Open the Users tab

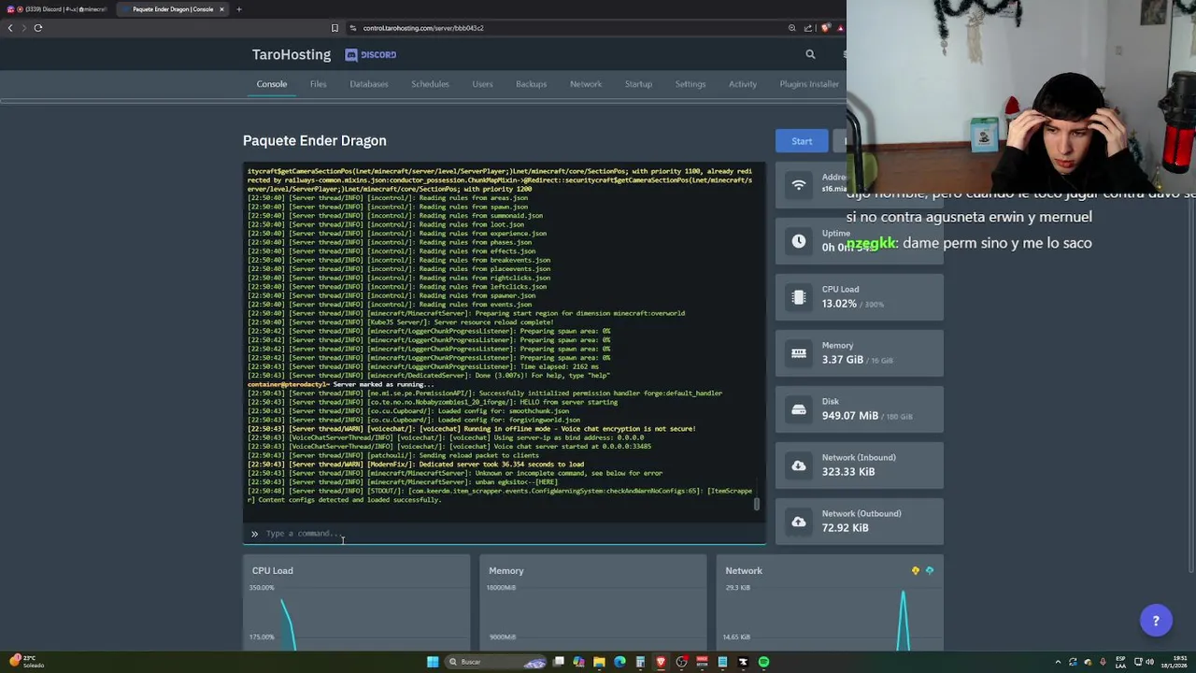[482, 84]
